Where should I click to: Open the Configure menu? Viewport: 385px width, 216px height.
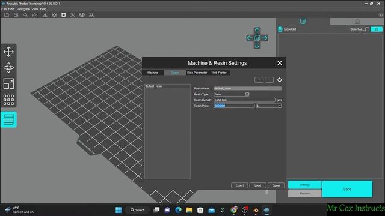click(23, 9)
